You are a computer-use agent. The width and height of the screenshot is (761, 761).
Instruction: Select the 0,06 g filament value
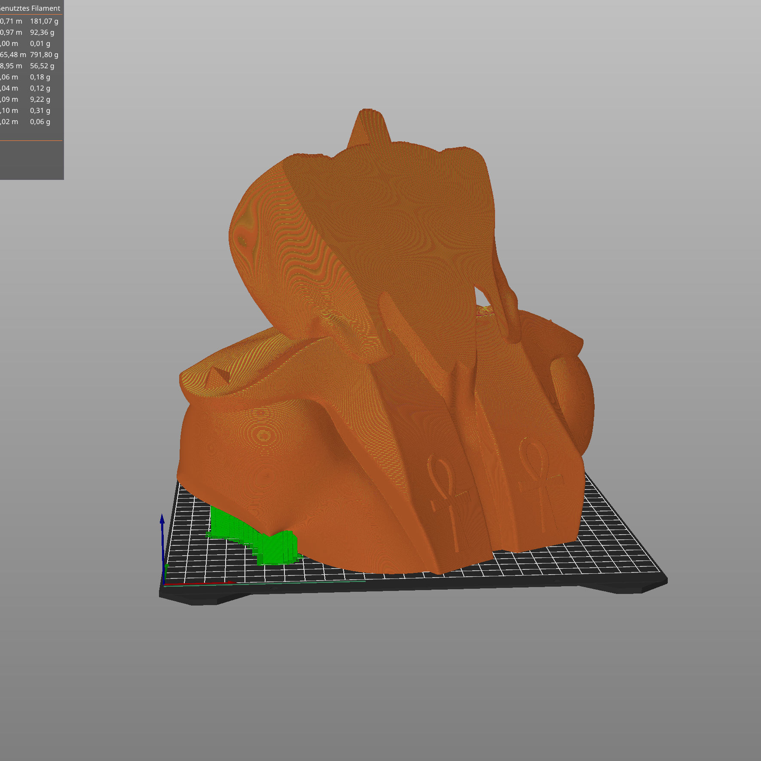pos(40,122)
